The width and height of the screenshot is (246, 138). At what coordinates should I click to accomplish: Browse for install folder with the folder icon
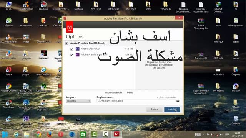click(x=178, y=101)
